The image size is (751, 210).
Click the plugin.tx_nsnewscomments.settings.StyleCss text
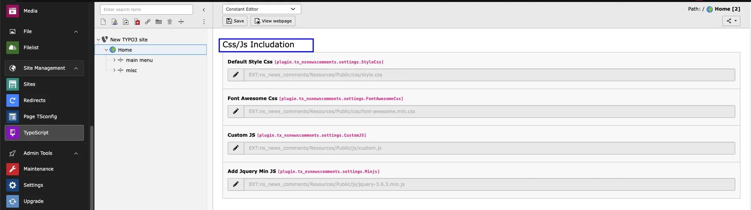[329, 62]
